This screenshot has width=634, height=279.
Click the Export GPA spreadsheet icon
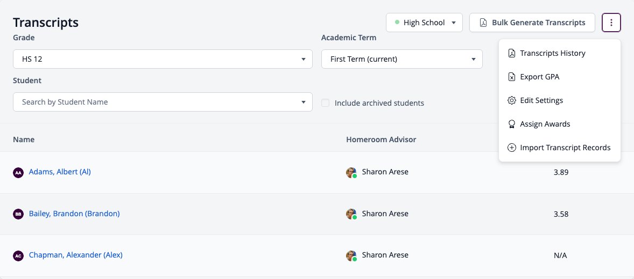pos(511,77)
